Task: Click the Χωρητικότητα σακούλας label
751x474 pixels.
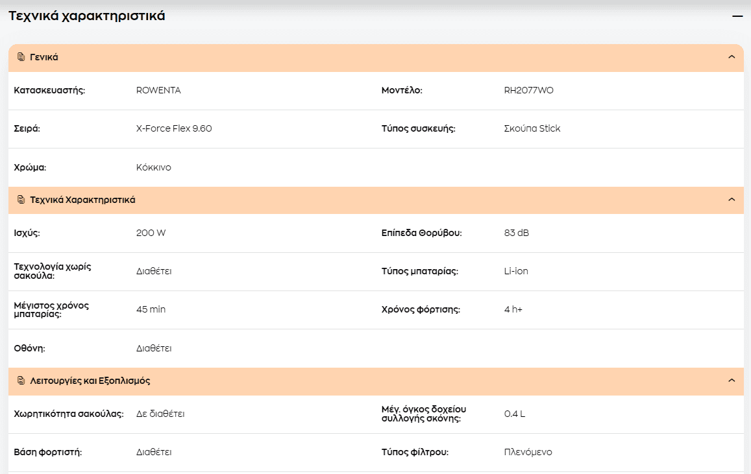Action: pos(69,414)
